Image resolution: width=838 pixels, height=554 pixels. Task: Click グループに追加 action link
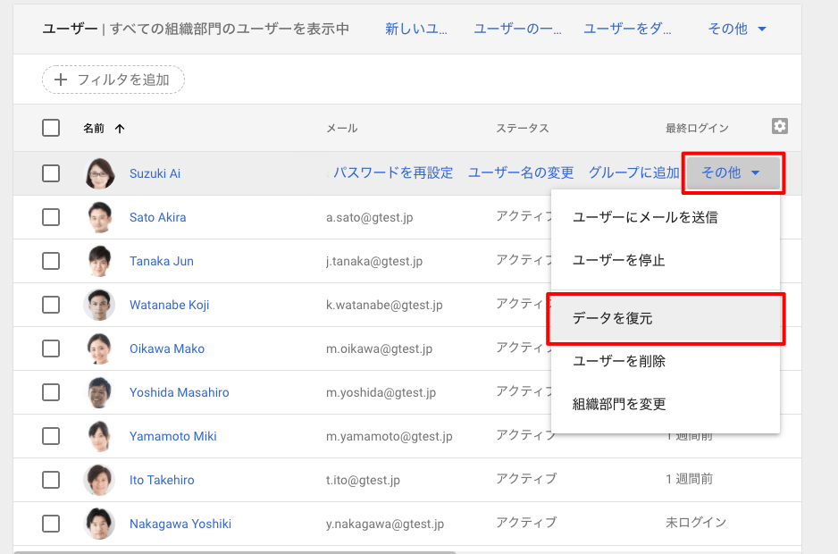coord(633,173)
